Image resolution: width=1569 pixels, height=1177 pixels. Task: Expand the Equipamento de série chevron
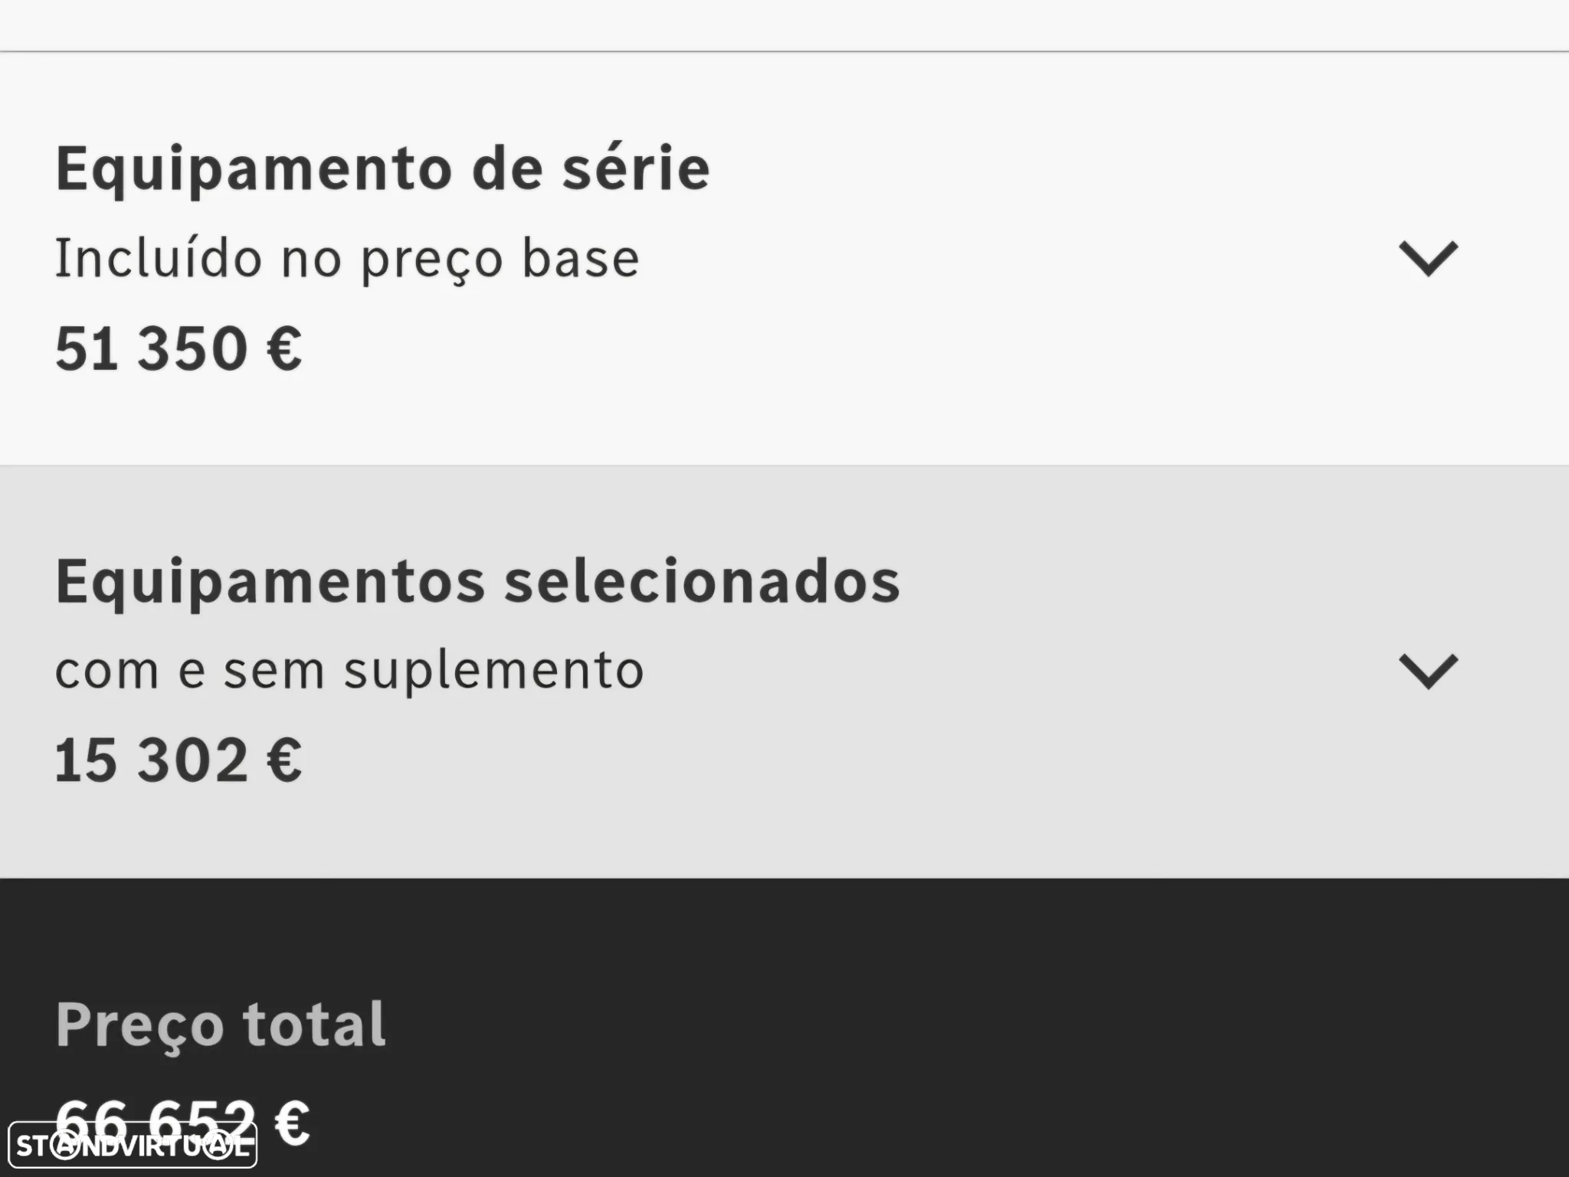coord(1428,258)
